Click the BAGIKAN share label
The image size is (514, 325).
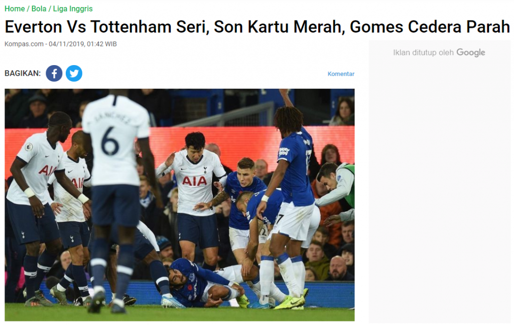[x=23, y=73]
